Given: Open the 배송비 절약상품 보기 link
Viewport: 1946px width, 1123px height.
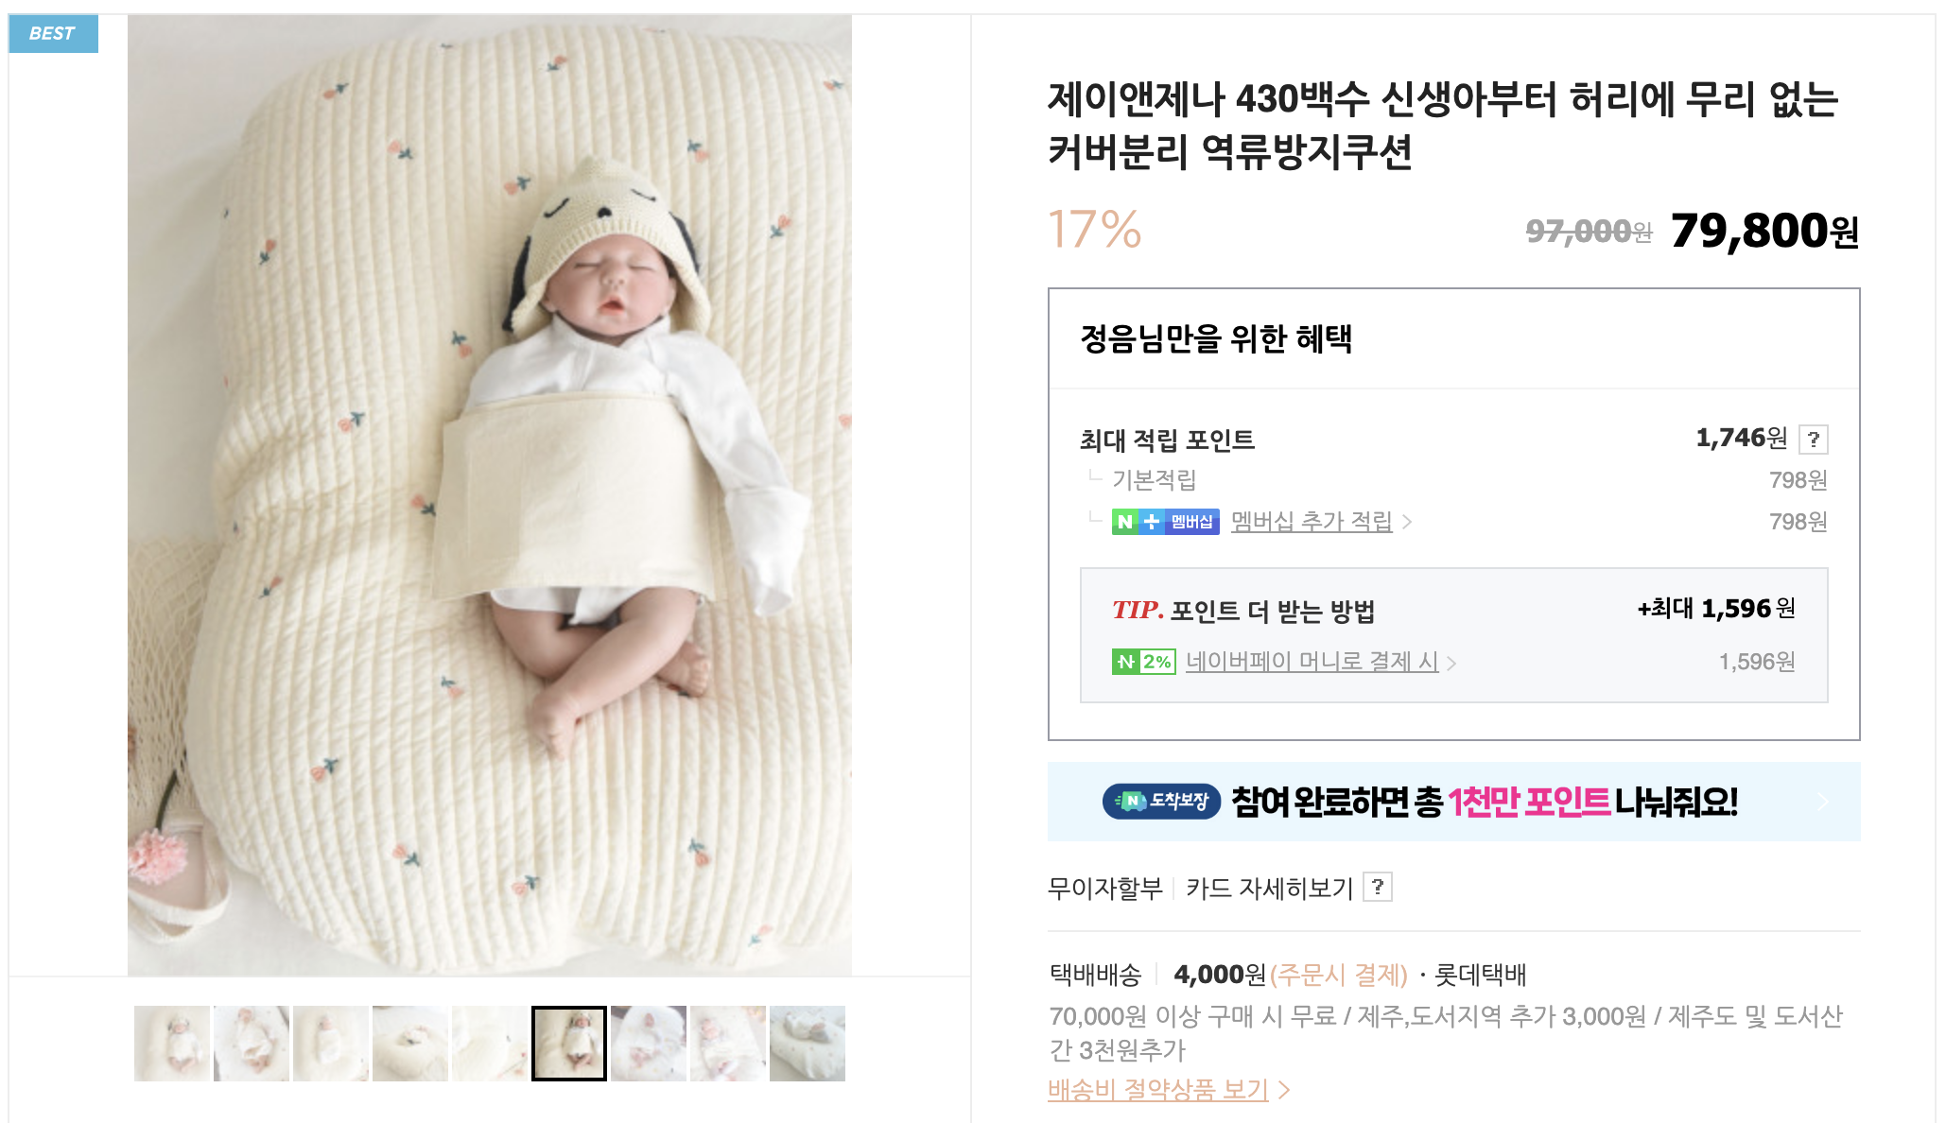Looking at the screenshot, I should 1158,1090.
